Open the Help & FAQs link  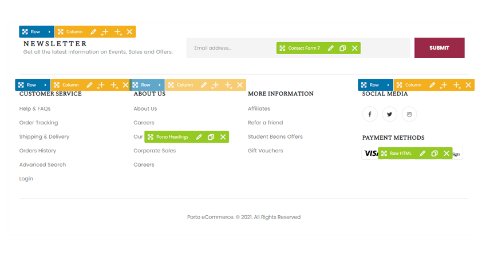[35, 108]
